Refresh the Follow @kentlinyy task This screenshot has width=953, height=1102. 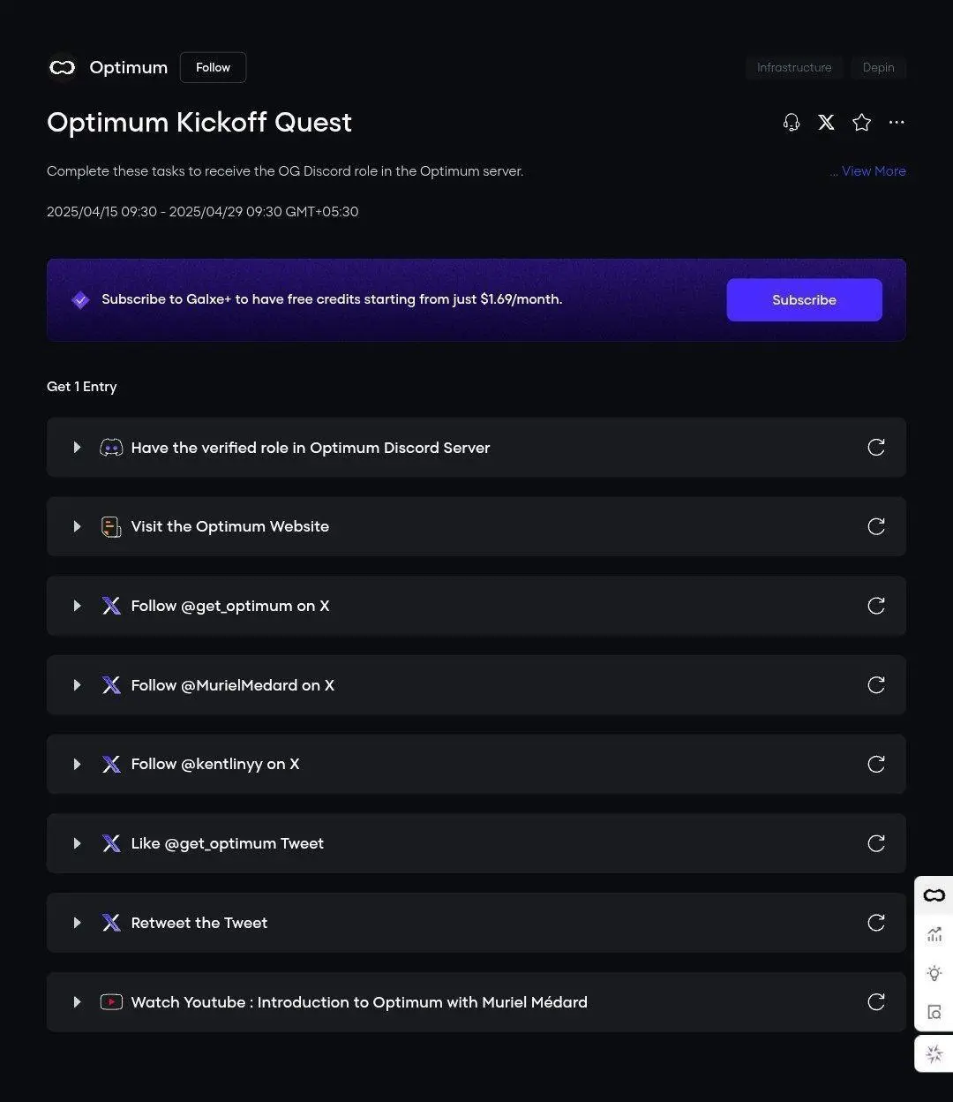(876, 764)
